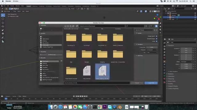Image resolution: width=197 pixels, height=110 pixels.
Task: Open Blender app from the Dock
Action: tap(120, 107)
